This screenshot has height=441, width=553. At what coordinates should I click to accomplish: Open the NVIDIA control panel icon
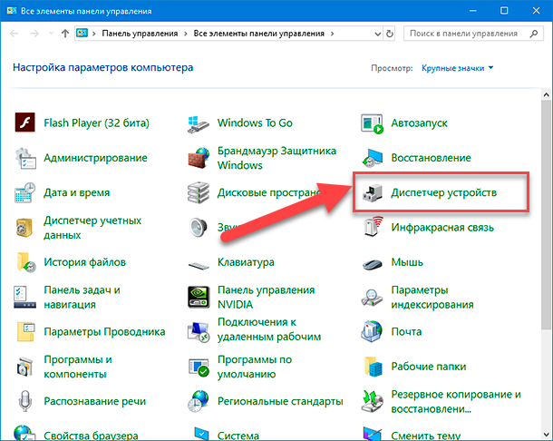pyautogui.click(x=199, y=297)
